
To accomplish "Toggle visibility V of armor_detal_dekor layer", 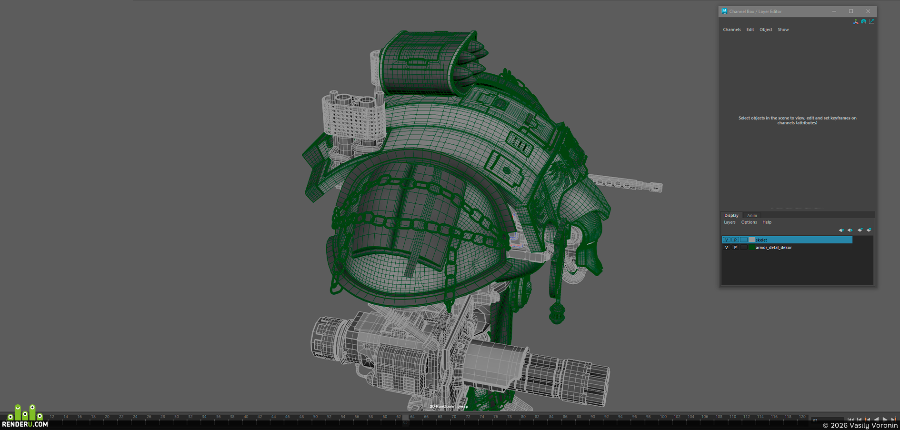I will 726,248.
